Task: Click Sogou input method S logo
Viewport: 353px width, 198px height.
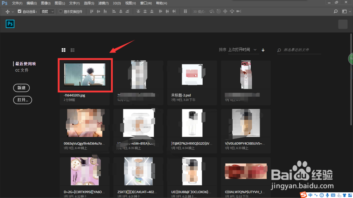Action: point(303,194)
